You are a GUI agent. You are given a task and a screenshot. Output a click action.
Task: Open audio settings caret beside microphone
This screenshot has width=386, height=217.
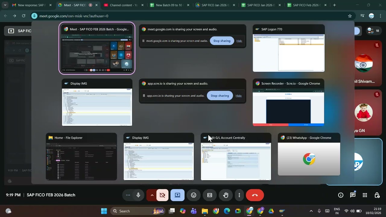pos(152,195)
